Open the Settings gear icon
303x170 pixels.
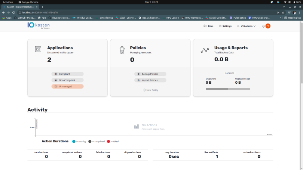pyautogui.click(x=220, y=26)
